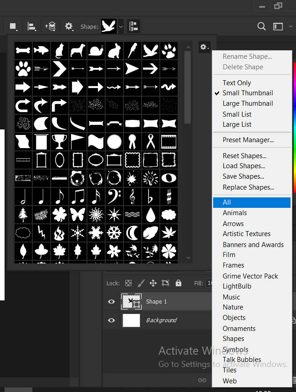Select the snail shape

[96, 51]
